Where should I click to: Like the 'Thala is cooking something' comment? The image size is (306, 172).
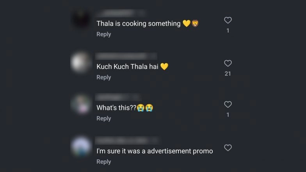(x=228, y=20)
